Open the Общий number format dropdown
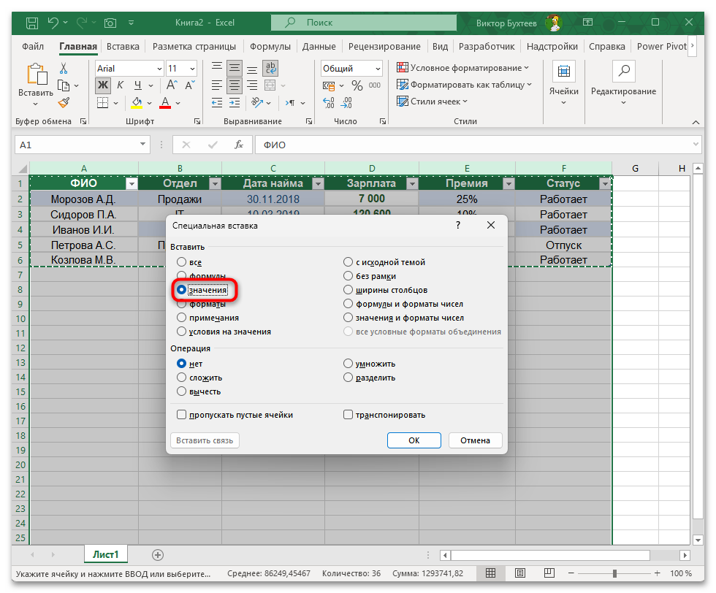Image resolution: width=716 pixels, height=593 pixels. tap(379, 67)
